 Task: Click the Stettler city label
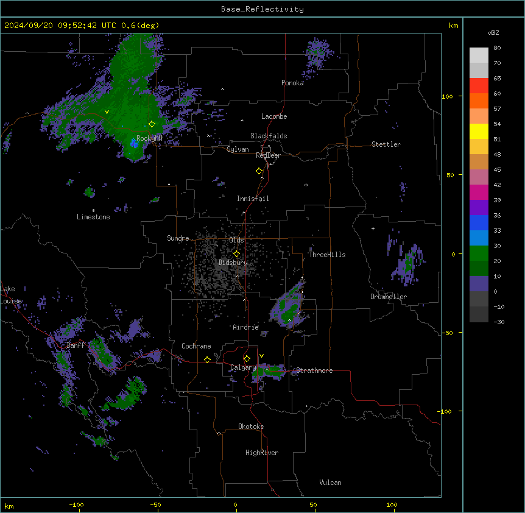coord(386,144)
